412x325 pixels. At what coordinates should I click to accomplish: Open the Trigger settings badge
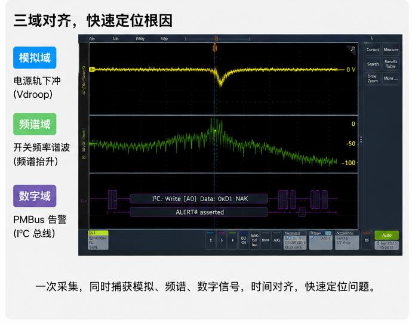(321, 240)
